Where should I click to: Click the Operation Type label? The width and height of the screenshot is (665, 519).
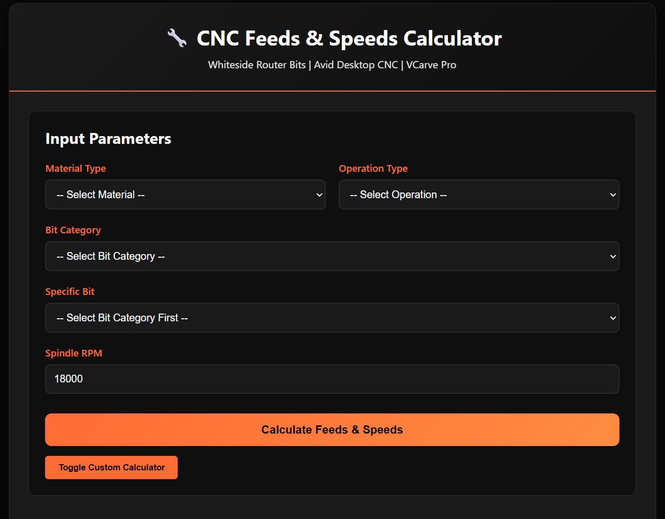tap(373, 168)
